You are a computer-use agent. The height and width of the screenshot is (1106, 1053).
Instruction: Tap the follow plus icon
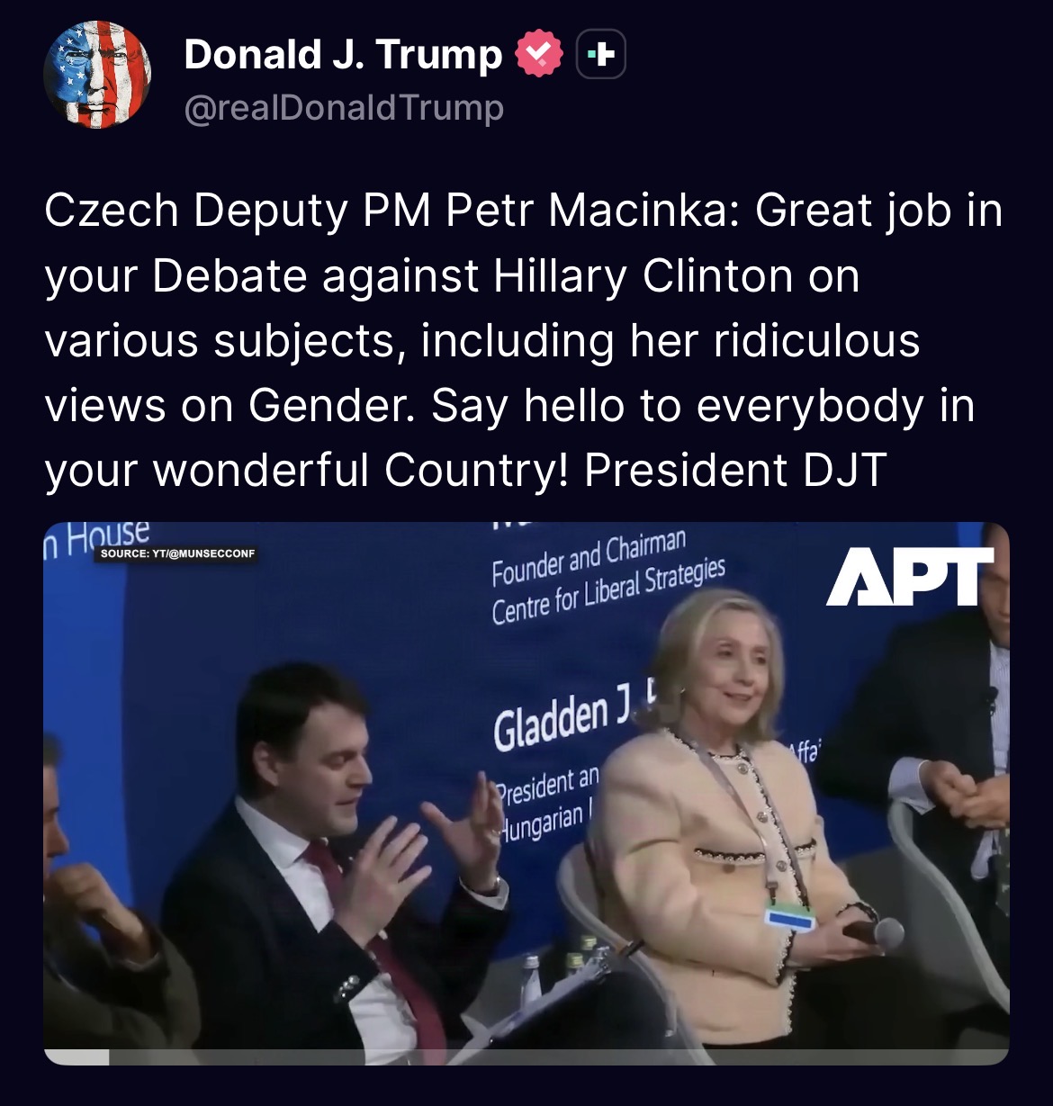click(x=600, y=55)
